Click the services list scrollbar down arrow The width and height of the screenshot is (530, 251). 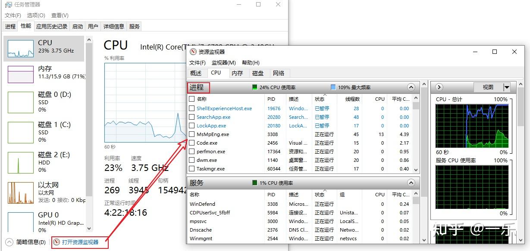coord(415,239)
